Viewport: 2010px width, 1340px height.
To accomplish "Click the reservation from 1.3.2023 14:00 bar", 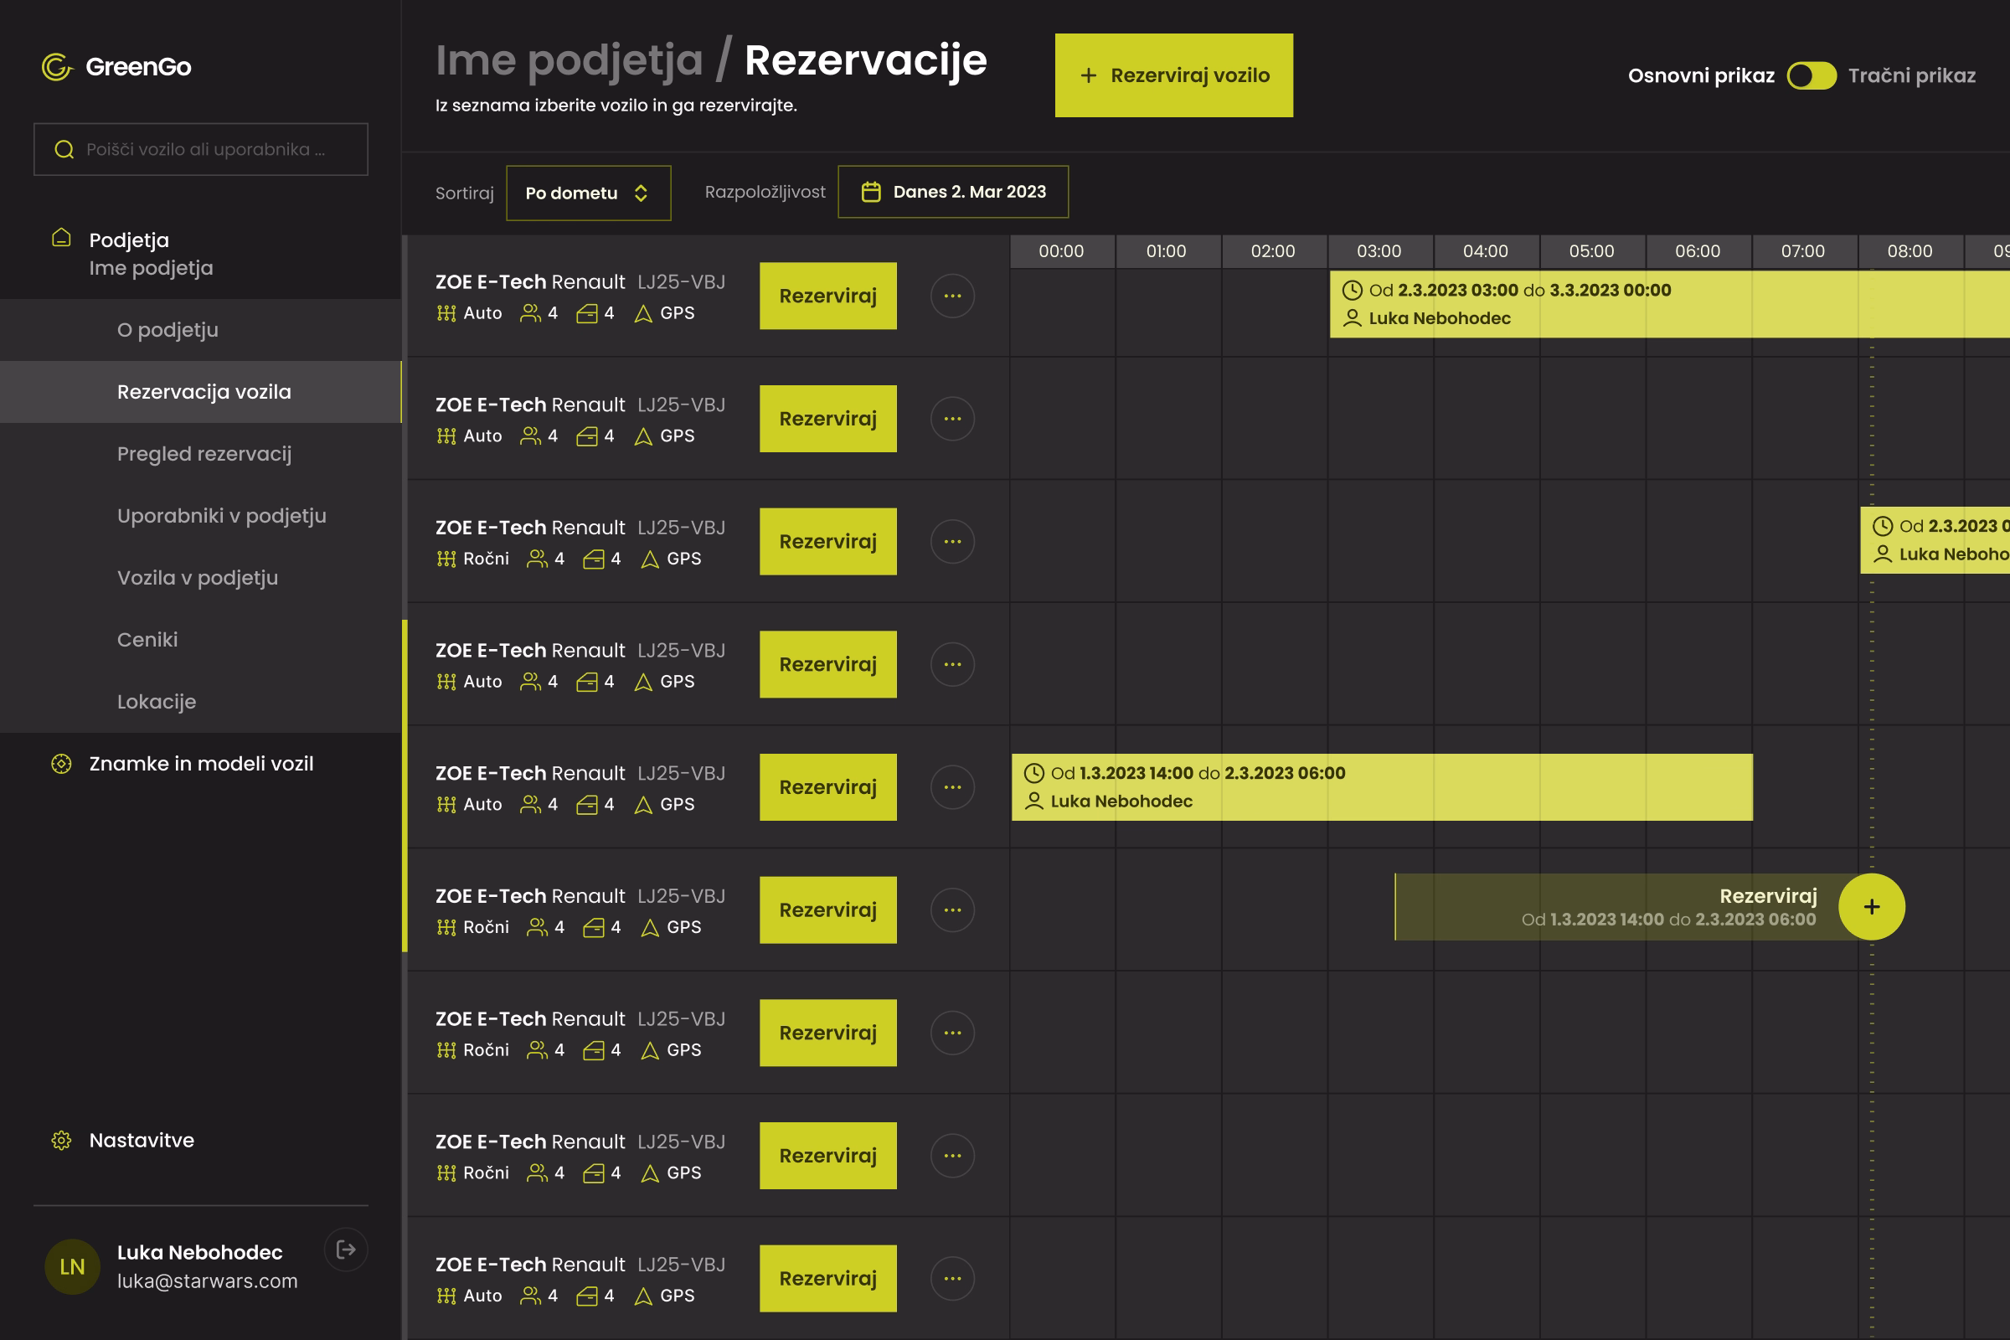I will point(1382,787).
